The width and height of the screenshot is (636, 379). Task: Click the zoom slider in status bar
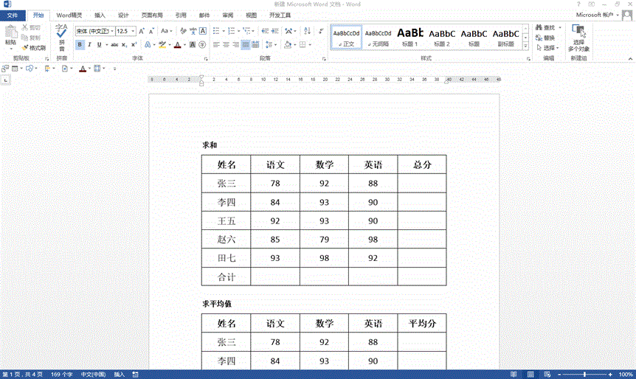pyautogui.click(x=584, y=375)
